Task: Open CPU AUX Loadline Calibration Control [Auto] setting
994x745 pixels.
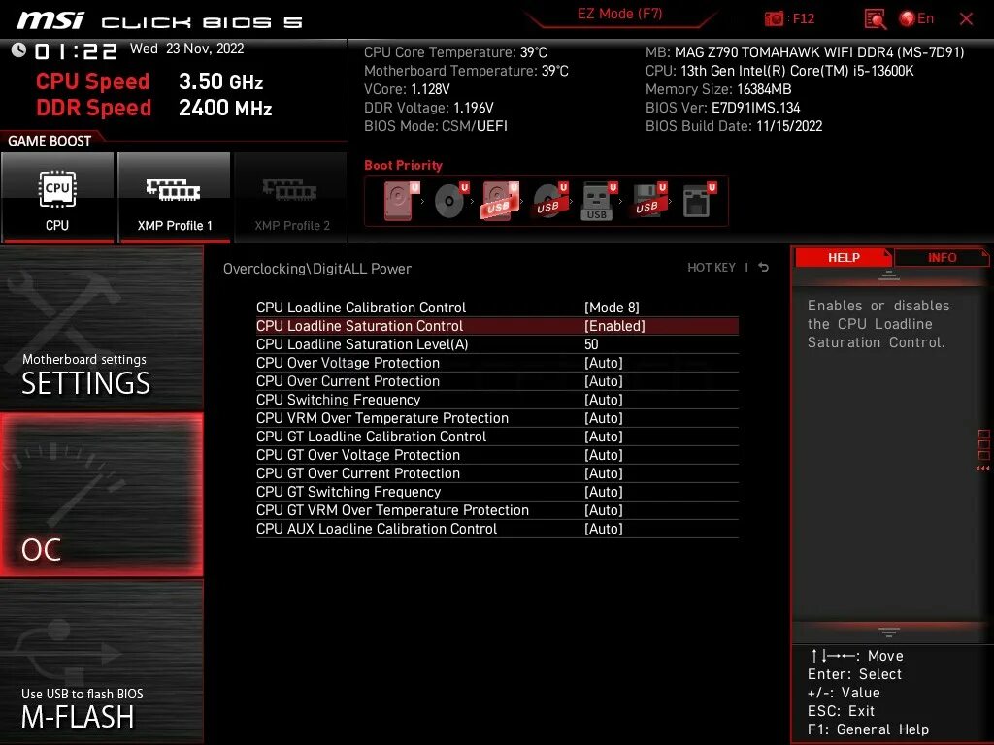Action: coord(603,528)
